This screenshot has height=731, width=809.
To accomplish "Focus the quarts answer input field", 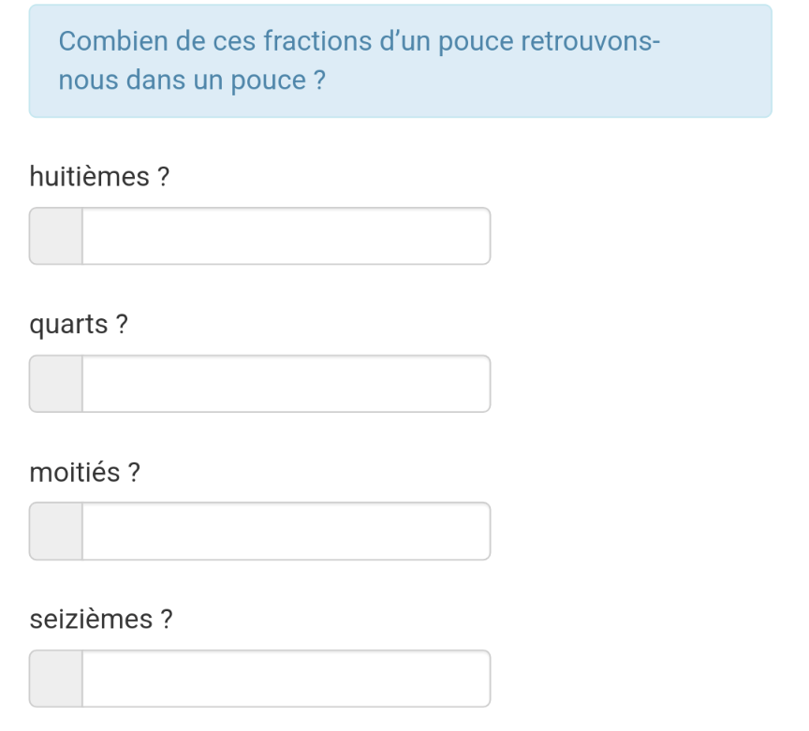I will click(286, 384).
